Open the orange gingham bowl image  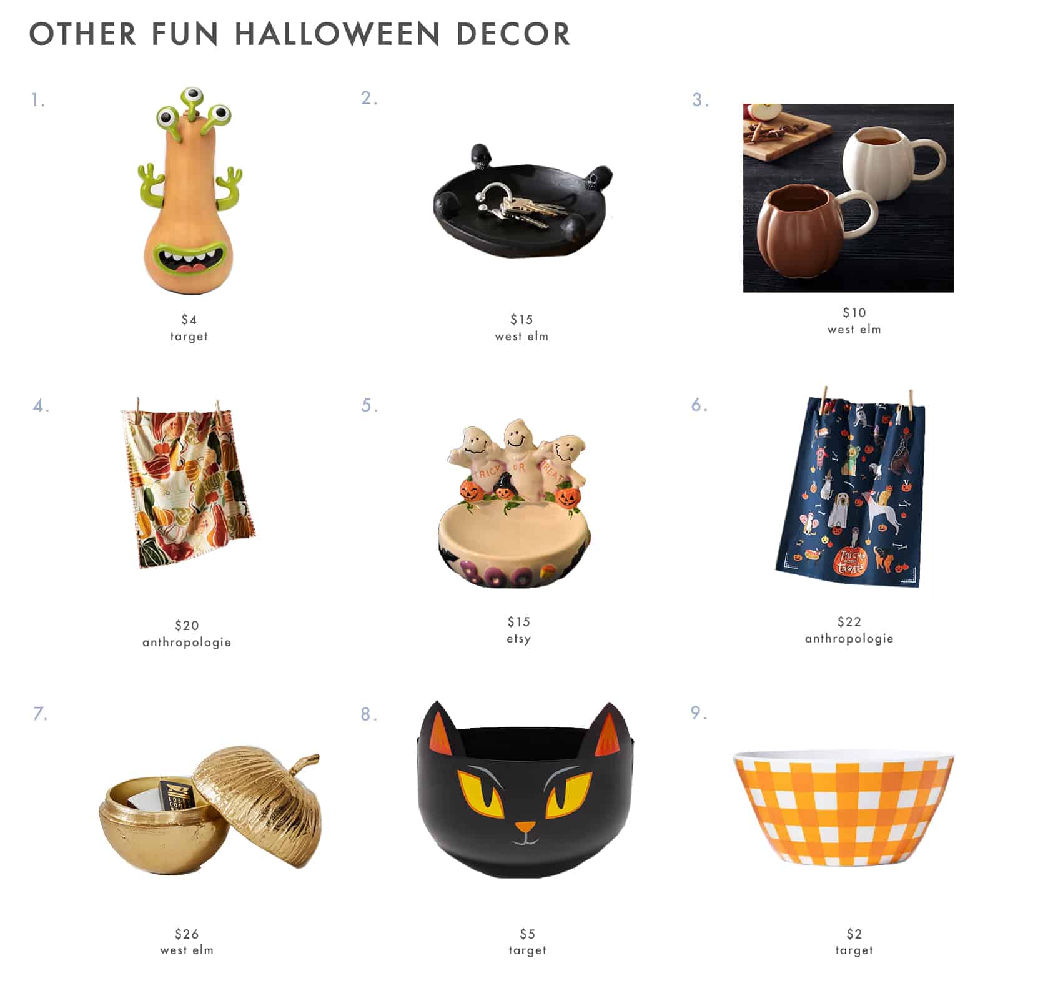tap(844, 809)
